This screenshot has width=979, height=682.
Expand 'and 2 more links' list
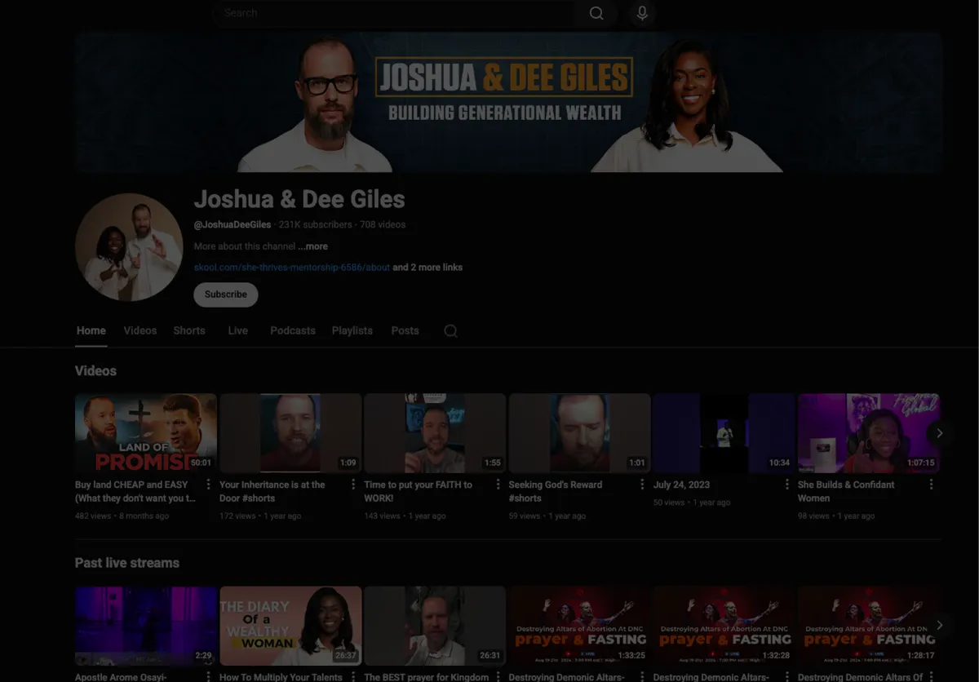427,268
